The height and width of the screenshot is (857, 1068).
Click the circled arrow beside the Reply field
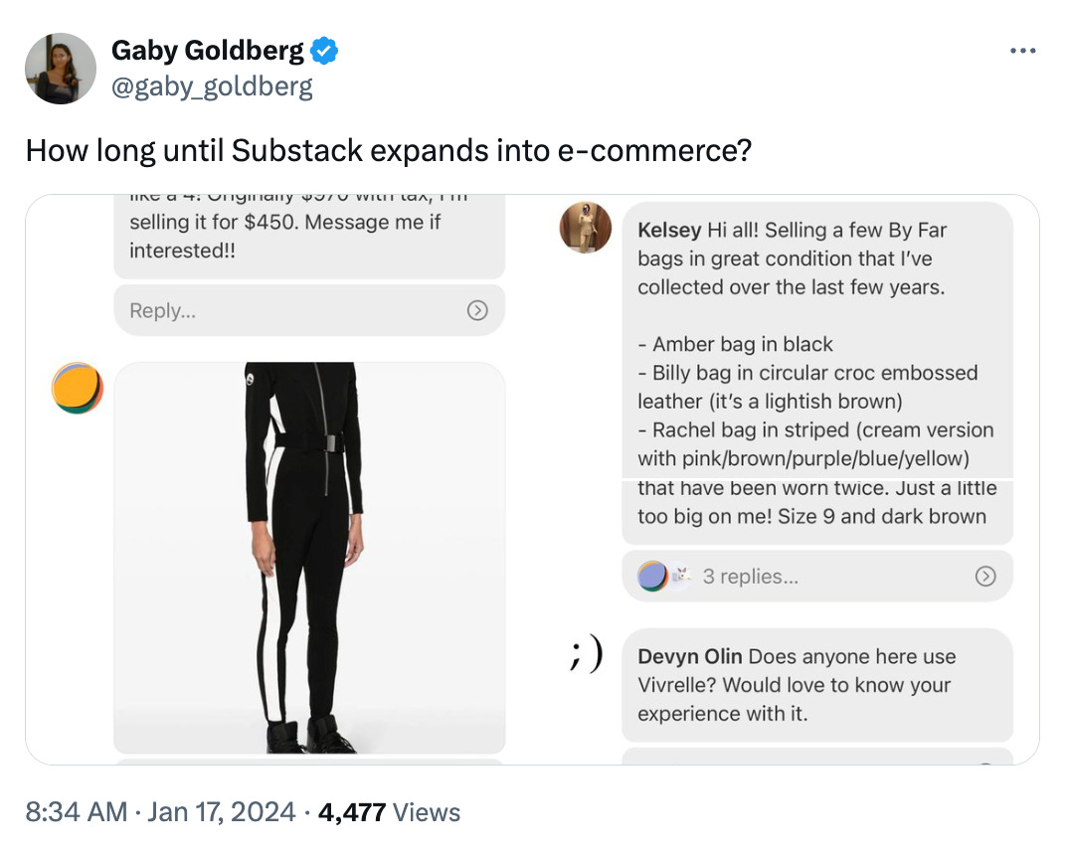[x=477, y=310]
